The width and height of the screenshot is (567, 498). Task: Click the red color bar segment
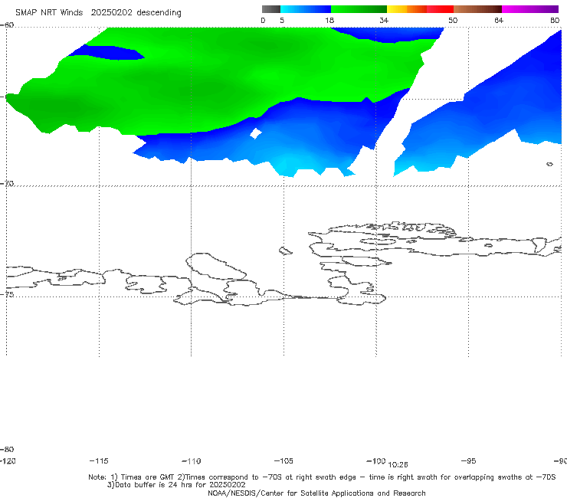[x=440, y=9]
